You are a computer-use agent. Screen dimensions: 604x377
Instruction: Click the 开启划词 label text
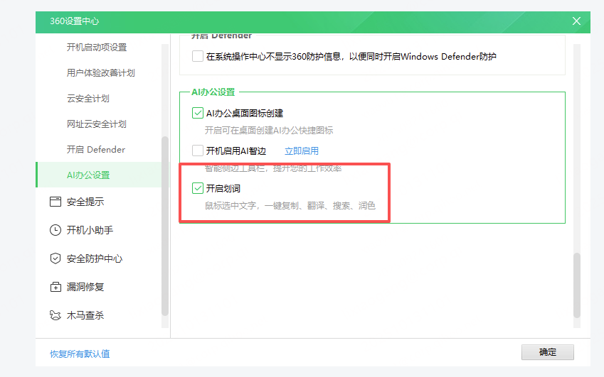[223, 189]
